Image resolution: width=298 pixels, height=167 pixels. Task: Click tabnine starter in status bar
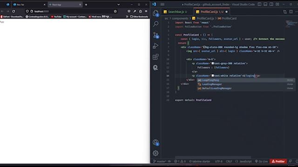(200, 161)
